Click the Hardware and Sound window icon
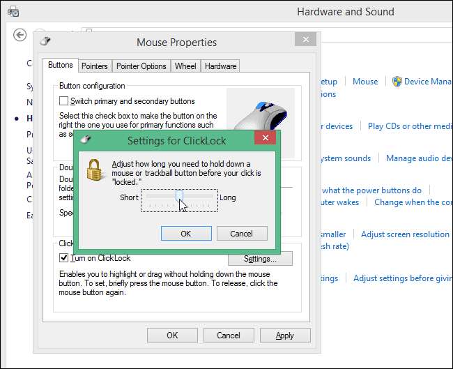This screenshot has width=453, height=369. point(13,12)
